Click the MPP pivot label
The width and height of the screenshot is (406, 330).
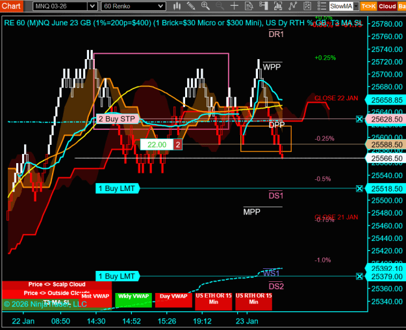click(251, 212)
